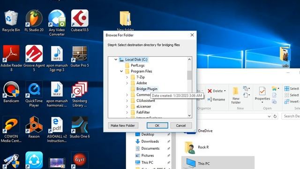
Task: Expand the eLicenser folder node
Action: [x=127, y=107]
